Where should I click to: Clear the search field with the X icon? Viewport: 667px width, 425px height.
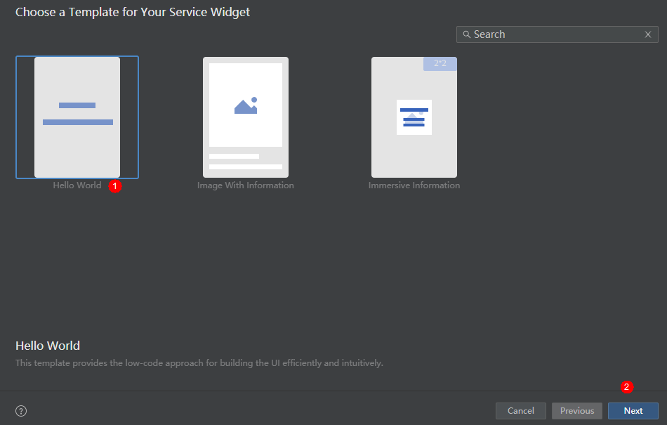(x=647, y=34)
